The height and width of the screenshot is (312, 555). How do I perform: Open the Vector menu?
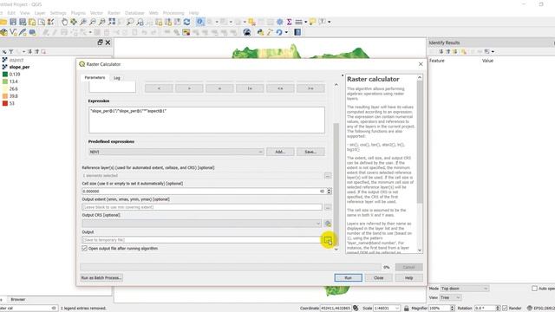click(96, 13)
